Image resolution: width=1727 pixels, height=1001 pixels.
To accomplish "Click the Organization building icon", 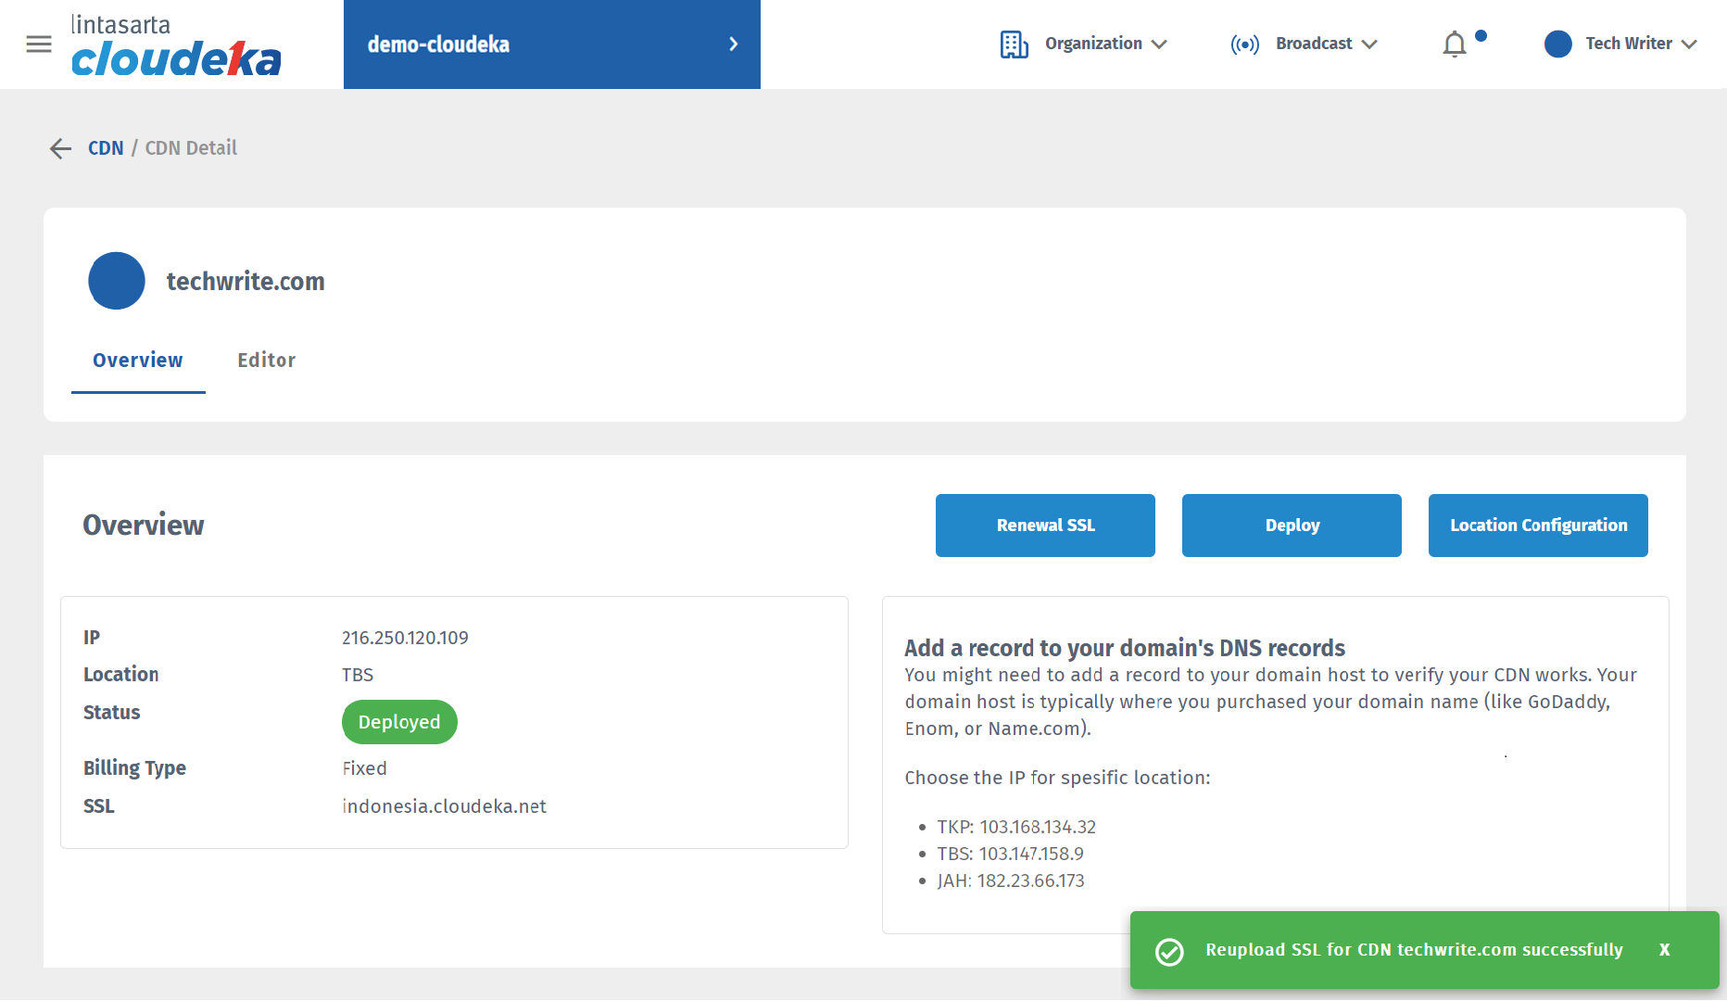I will tap(1014, 44).
